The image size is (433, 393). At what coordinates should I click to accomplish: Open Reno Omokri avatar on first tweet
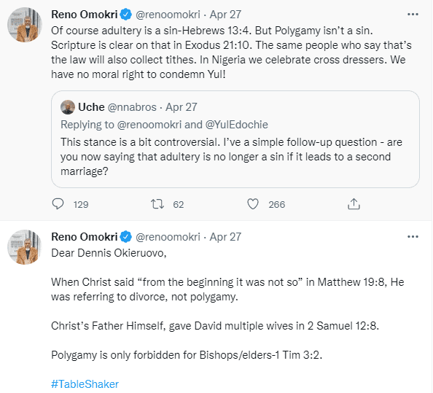[25, 25]
